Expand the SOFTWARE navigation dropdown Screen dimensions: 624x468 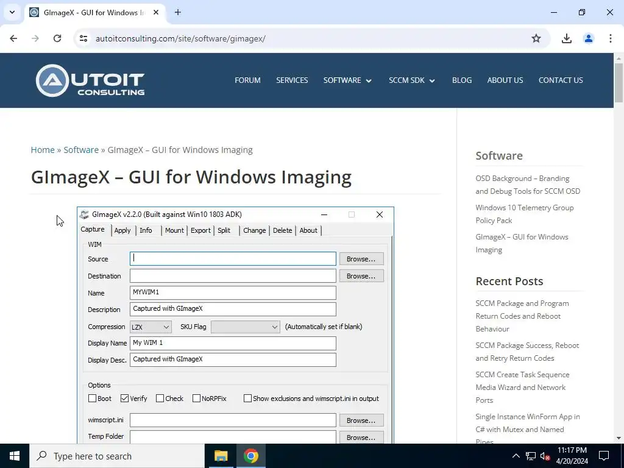tap(347, 80)
